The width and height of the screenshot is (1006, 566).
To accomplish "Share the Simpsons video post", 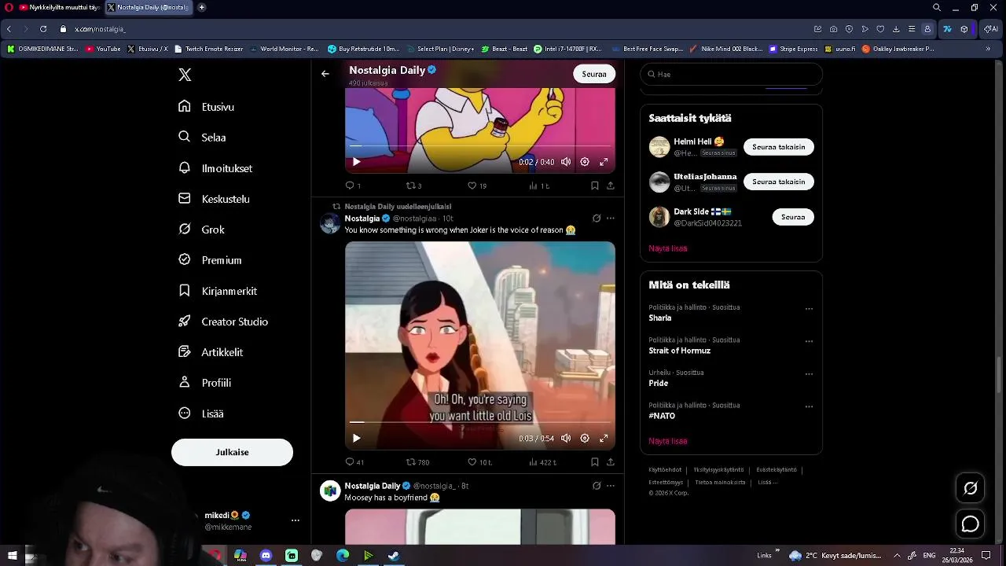I will pyautogui.click(x=611, y=186).
